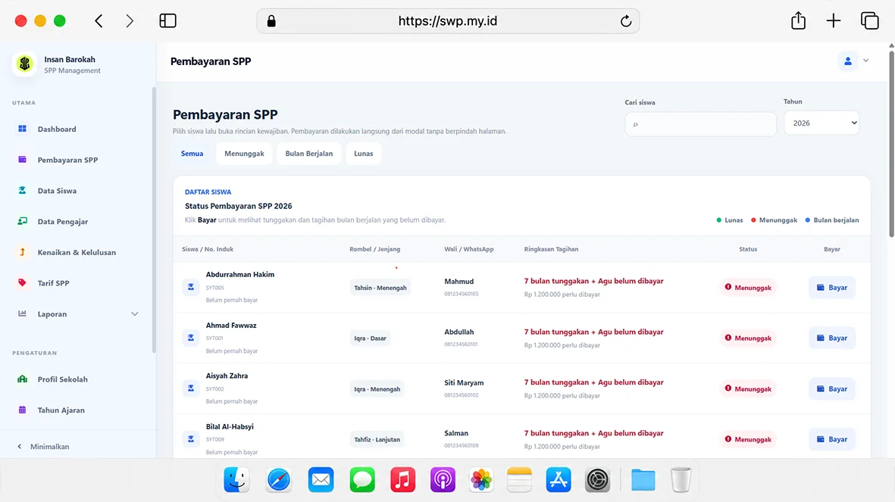This screenshot has height=502, width=895.
Task: Click the swp.my.id address bar
Action: 448,21
